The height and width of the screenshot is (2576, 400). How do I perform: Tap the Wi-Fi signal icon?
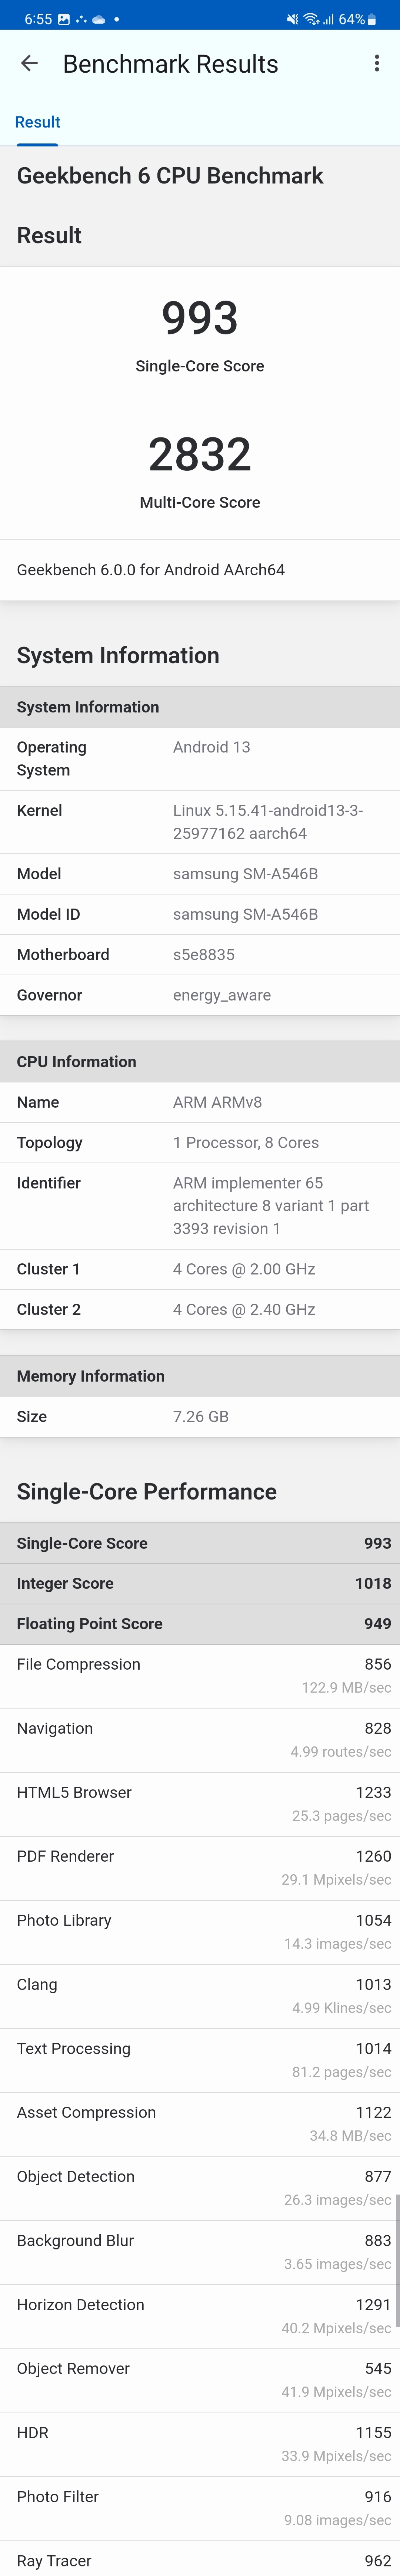click(311, 19)
